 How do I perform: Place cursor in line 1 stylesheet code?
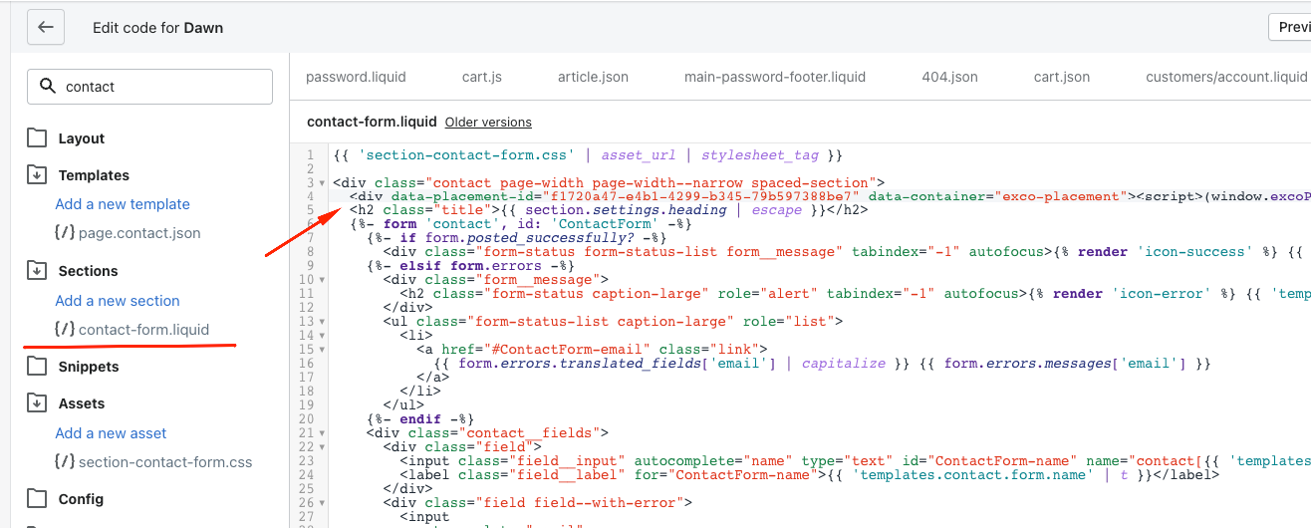click(x=589, y=155)
